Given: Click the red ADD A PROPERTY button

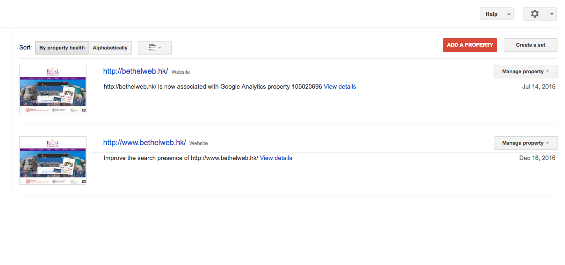Looking at the screenshot, I should click(x=470, y=45).
